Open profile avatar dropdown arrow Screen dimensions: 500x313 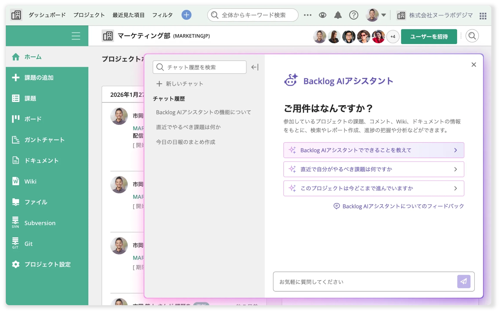coord(384,15)
